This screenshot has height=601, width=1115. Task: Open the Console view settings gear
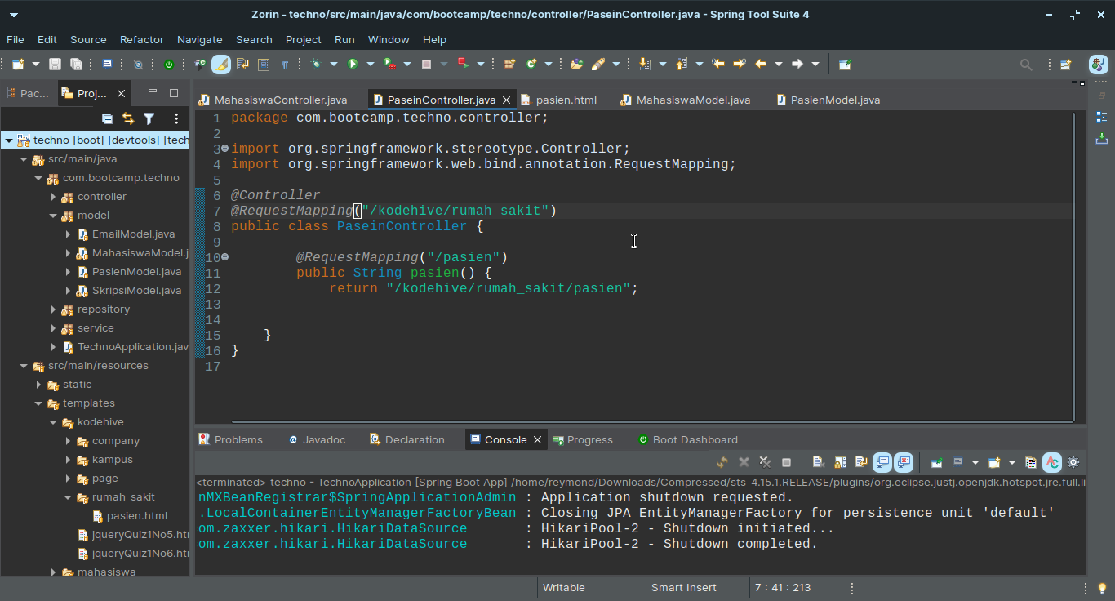click(x=1073, y=462)
